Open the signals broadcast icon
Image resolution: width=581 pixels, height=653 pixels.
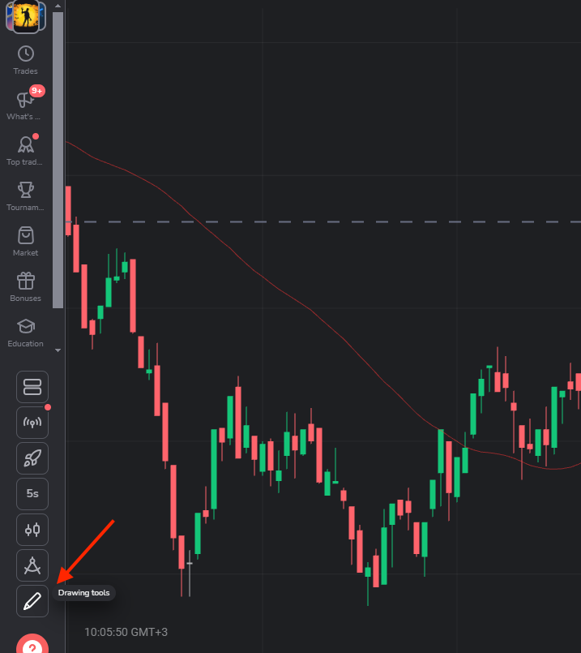coord(32,423)
